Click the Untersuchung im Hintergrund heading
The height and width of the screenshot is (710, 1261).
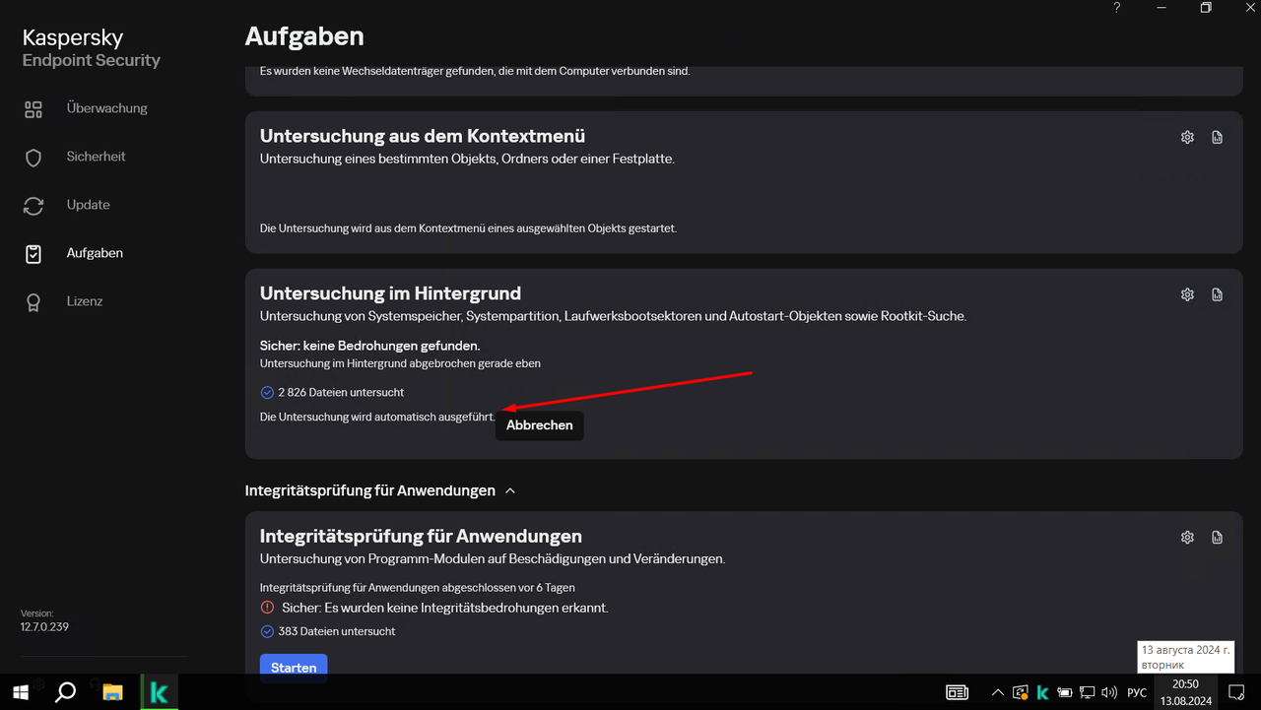390,293
